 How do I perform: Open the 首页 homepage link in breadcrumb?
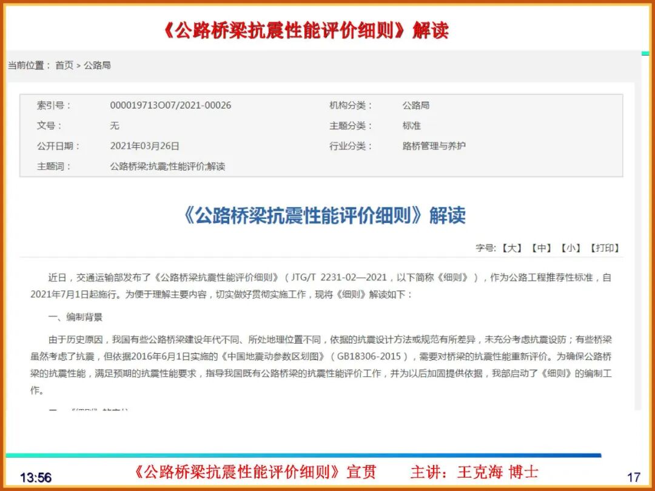(x=66, y=65)
